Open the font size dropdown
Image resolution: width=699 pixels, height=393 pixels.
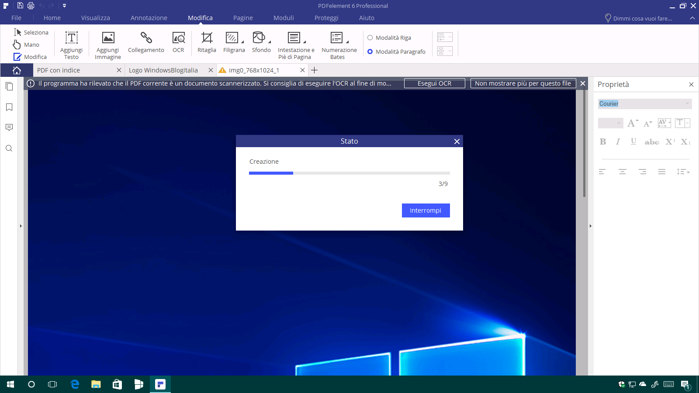[610, 123]
